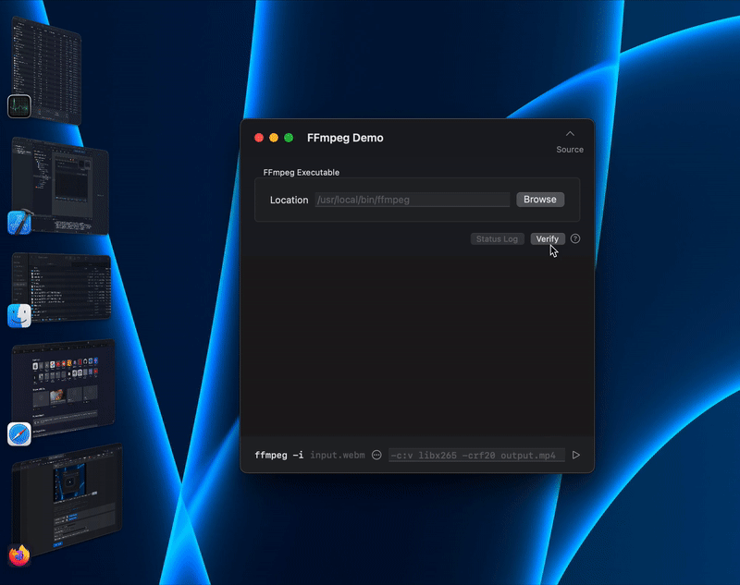The image size is (740, 585).
Task: Click the FFmpeg Demo window title
Action: pyautogui.click(x=345, y=138)
